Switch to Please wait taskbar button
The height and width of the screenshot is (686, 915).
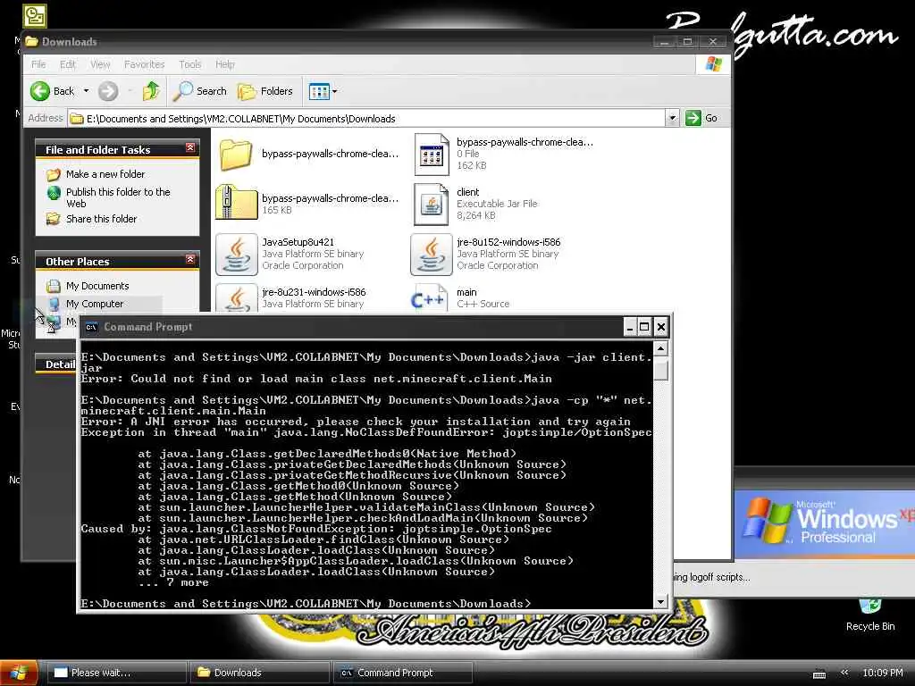click(116, 673)
